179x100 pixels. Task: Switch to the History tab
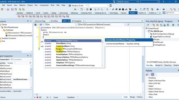click(x=140, y=97)
